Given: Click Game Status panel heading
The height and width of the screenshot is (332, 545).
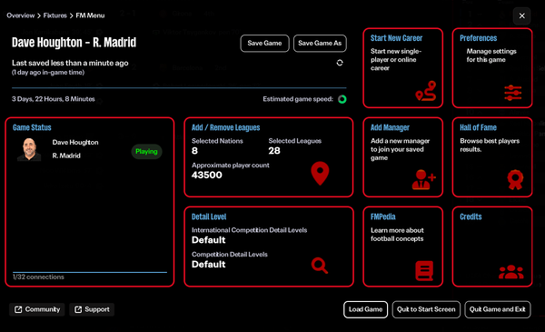Looking at the screenshot, I should click(32, 127).
